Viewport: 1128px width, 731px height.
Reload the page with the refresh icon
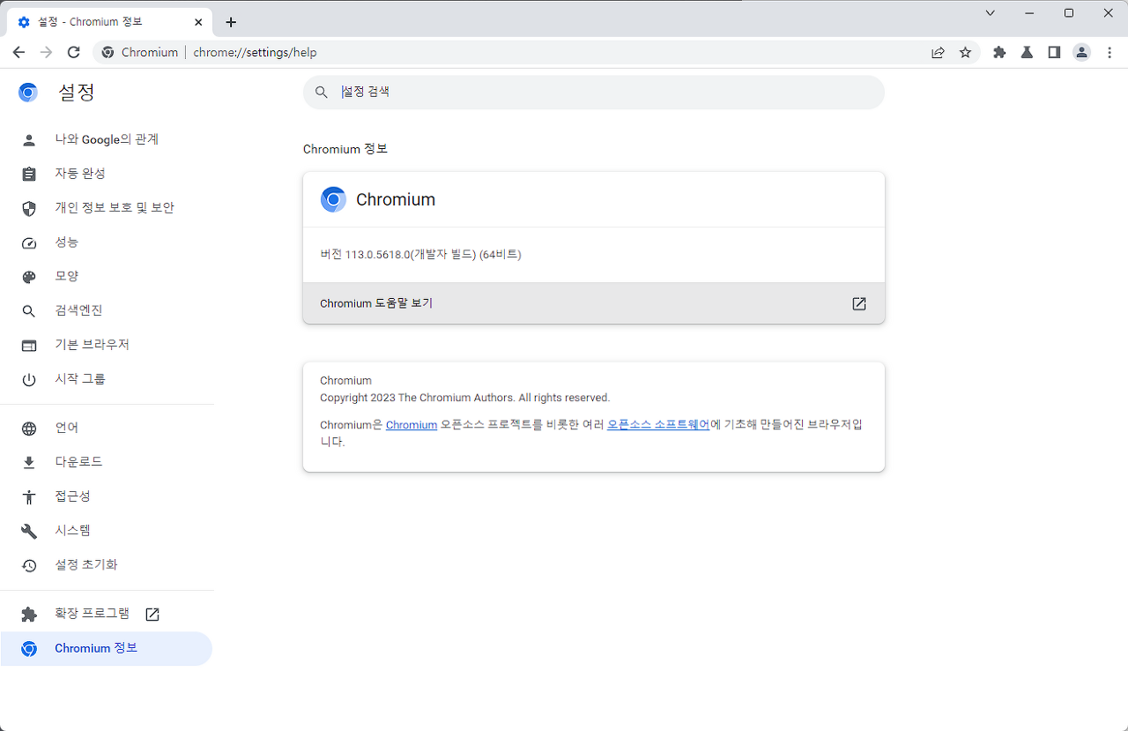74,52
